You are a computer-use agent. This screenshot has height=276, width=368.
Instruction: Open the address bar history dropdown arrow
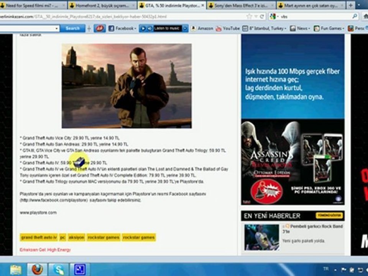tap(256, 16)
